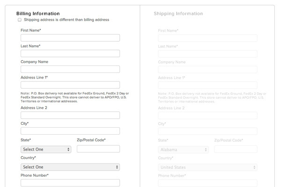The height and width of the screenshot is (187, 281).
Task: Expand the billing Country dropdown
Action: click(x=70, y=167)
